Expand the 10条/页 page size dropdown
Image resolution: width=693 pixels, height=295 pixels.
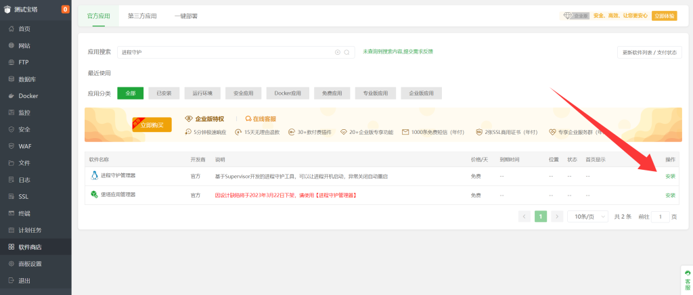(x=585, y=217)
